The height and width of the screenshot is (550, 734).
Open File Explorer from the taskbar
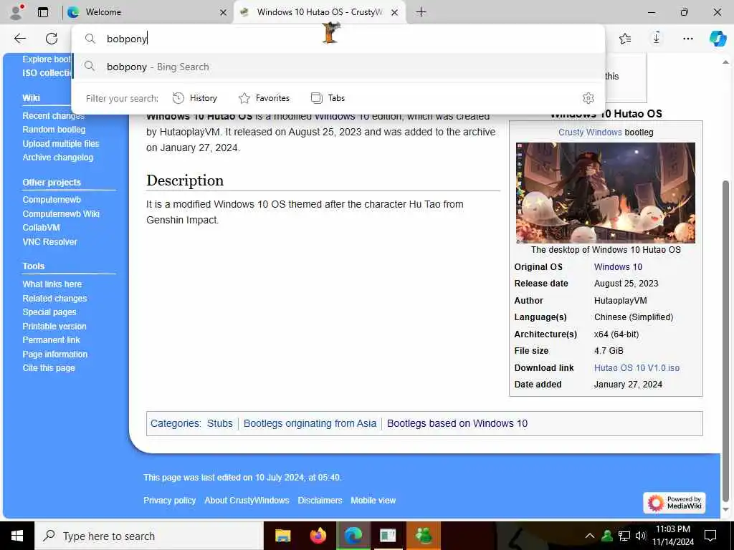pos(282,536)
